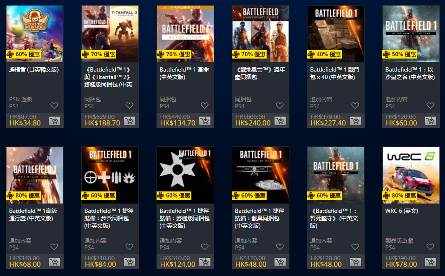Add HK$124.00 Ultimate Shortcut Kit to cart
The width and height of the screenshot is (445, 276).
tap(205, 262)
